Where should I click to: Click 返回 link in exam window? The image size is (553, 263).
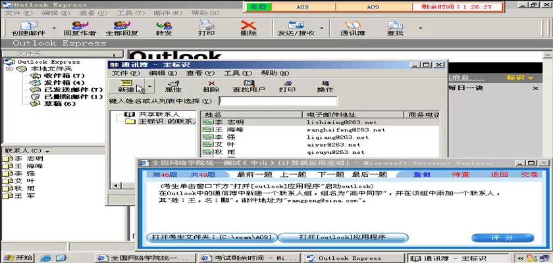point(499,175)
